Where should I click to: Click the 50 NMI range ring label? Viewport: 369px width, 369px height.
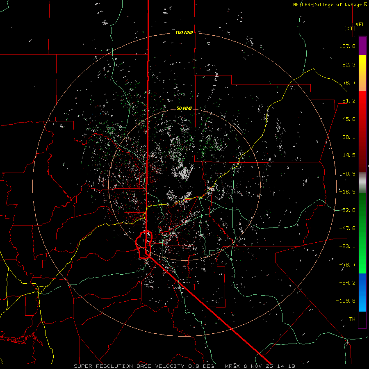pos(184,108)
